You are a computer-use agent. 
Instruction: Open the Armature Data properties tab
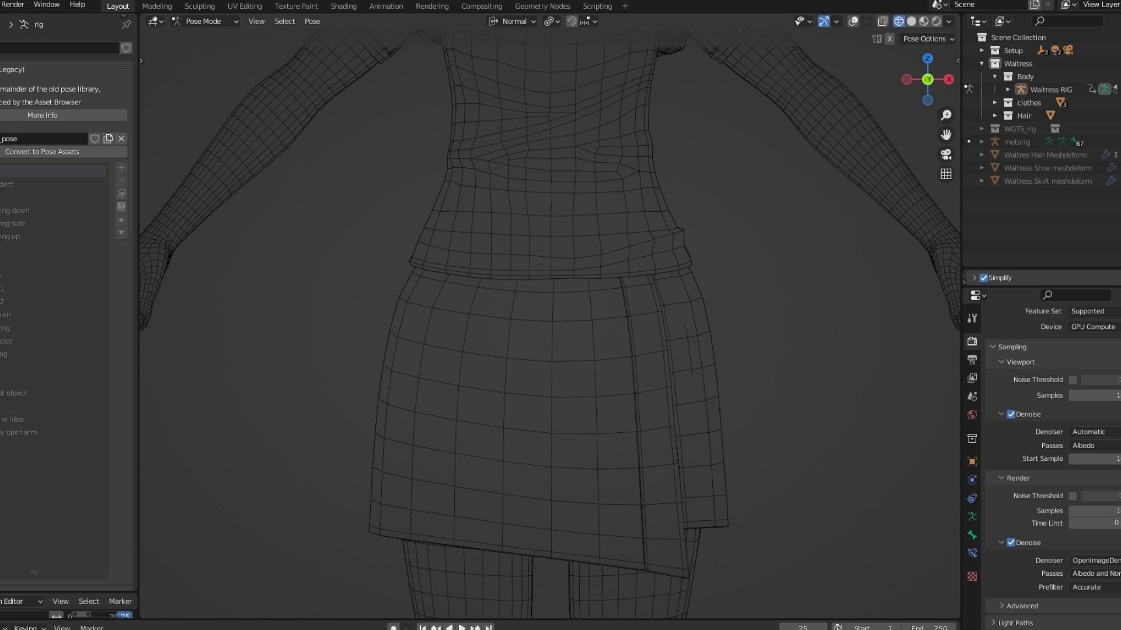click(972, 516)
